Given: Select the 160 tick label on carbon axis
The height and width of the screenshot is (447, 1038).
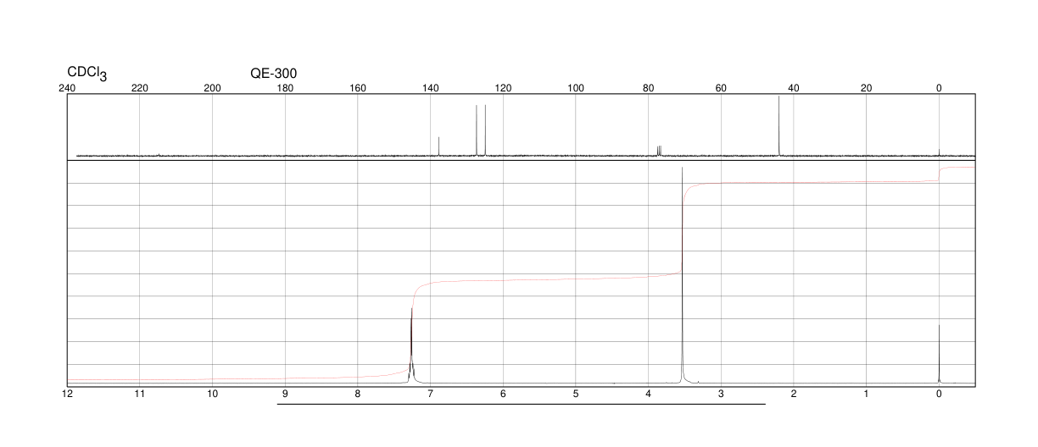Looking at the screenshot, I should tap(358, 88).
